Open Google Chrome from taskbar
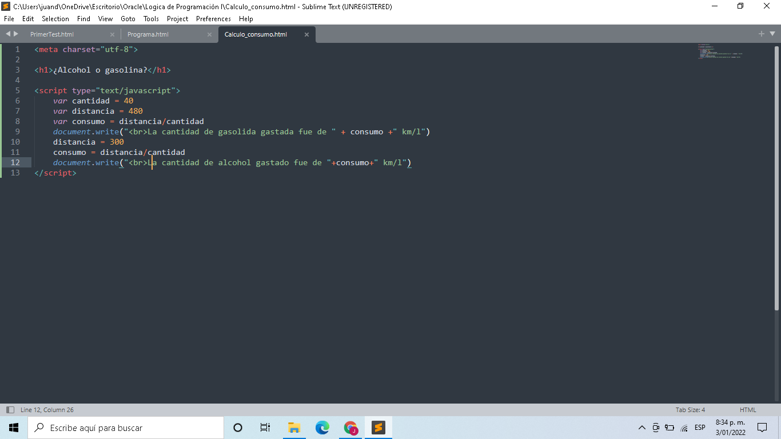 point(350,428)
